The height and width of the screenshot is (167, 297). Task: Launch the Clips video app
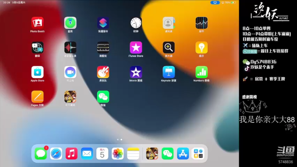[70, 72]
